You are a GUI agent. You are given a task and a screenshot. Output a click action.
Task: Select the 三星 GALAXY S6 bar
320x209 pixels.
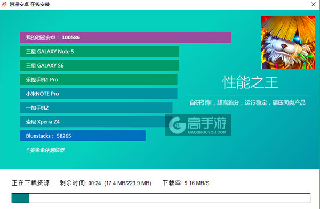(100, 65)
